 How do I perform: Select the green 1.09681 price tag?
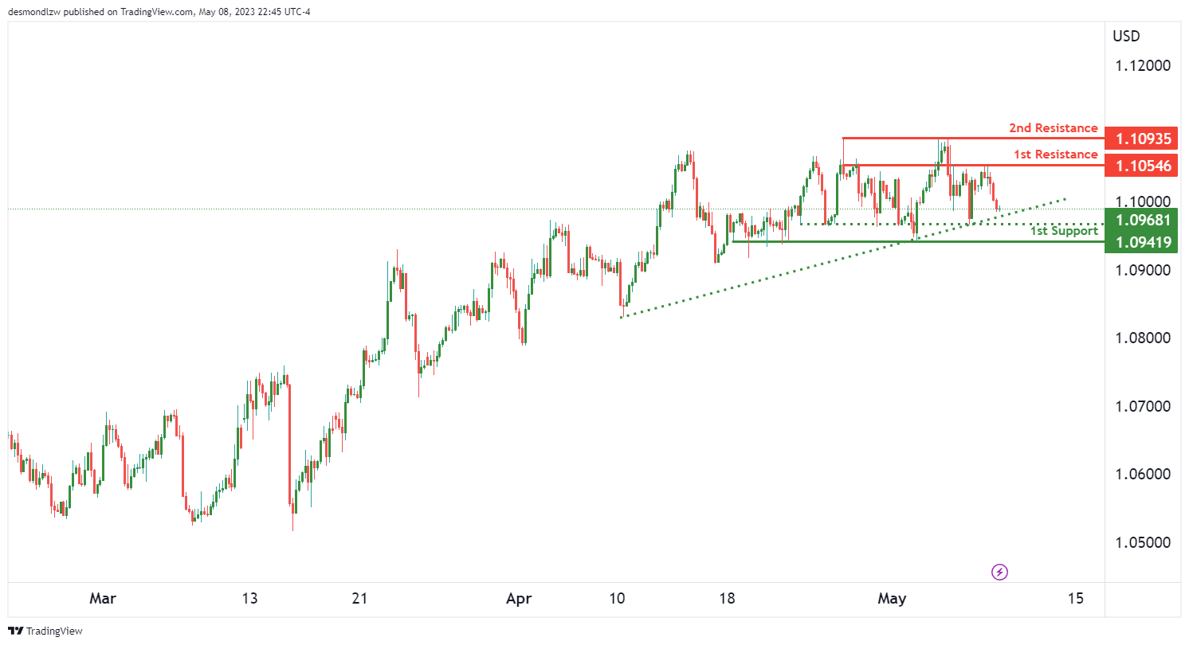[x=1142, y=220]
